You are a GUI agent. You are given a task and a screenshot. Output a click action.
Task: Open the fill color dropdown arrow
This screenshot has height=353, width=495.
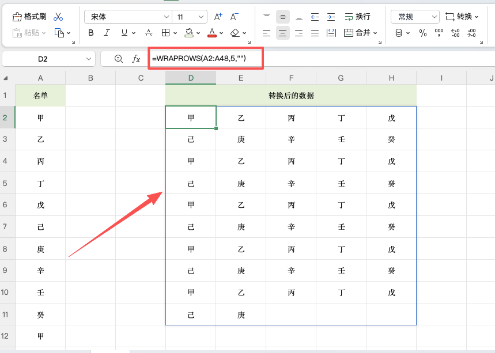(x=198, y=33)
